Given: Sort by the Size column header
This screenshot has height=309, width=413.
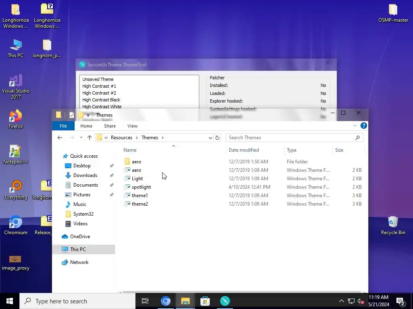Looking at the screenshot, I should (x=339, y=150).
